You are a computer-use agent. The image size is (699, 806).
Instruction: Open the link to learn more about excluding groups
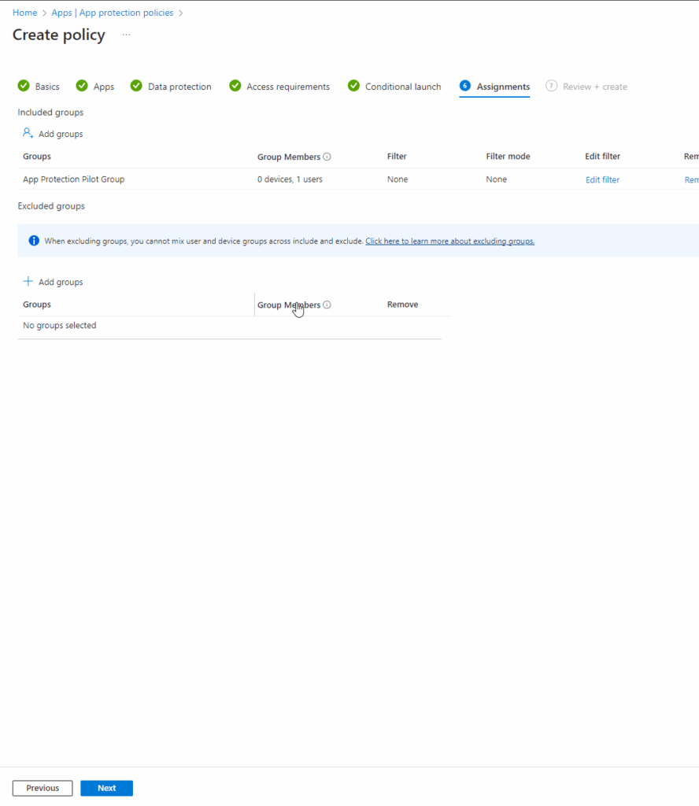(x=449, y=240)
